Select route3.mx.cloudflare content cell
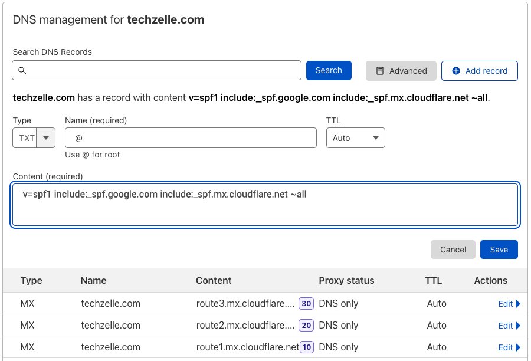Screen dimensions: 531x361 [x=245, y=303]
